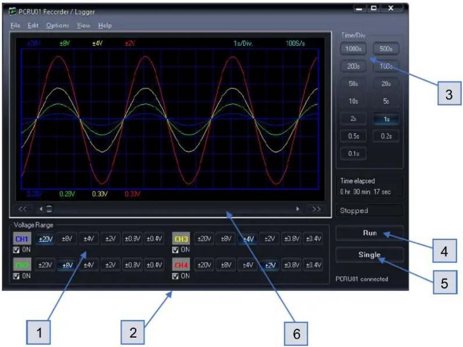Set CH2 voltage range to ±2V
Viewport: 463px width, 347px height.
(x=110, y=265)
